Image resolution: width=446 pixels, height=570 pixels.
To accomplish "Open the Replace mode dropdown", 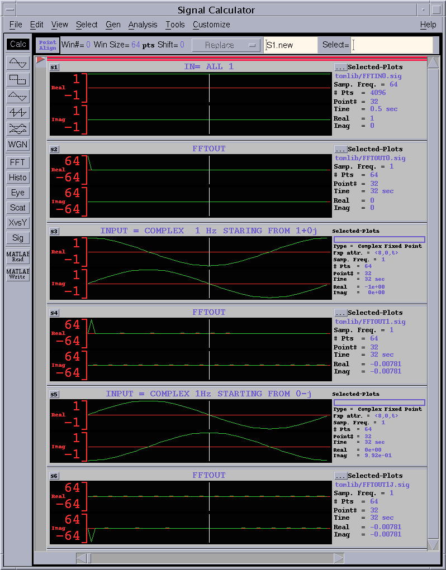I will point(226,45).
